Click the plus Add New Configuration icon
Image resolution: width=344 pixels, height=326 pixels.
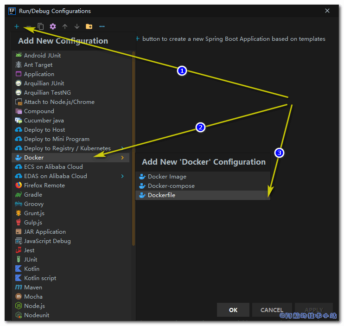click(x=17, y=26)
